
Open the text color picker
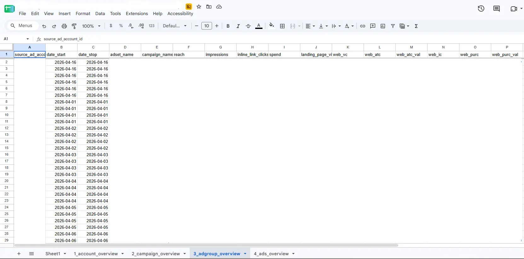click(x=259, y=26)
